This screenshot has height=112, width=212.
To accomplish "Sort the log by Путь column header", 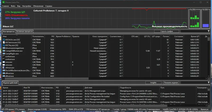I will point(178,88).
